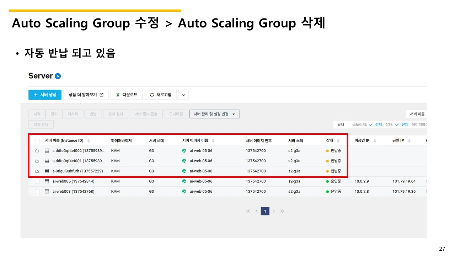Sort by 서버 이미지 이름 column
Image resolution: width=455 pixels, height=256 pixels.
tap(213, 141)
